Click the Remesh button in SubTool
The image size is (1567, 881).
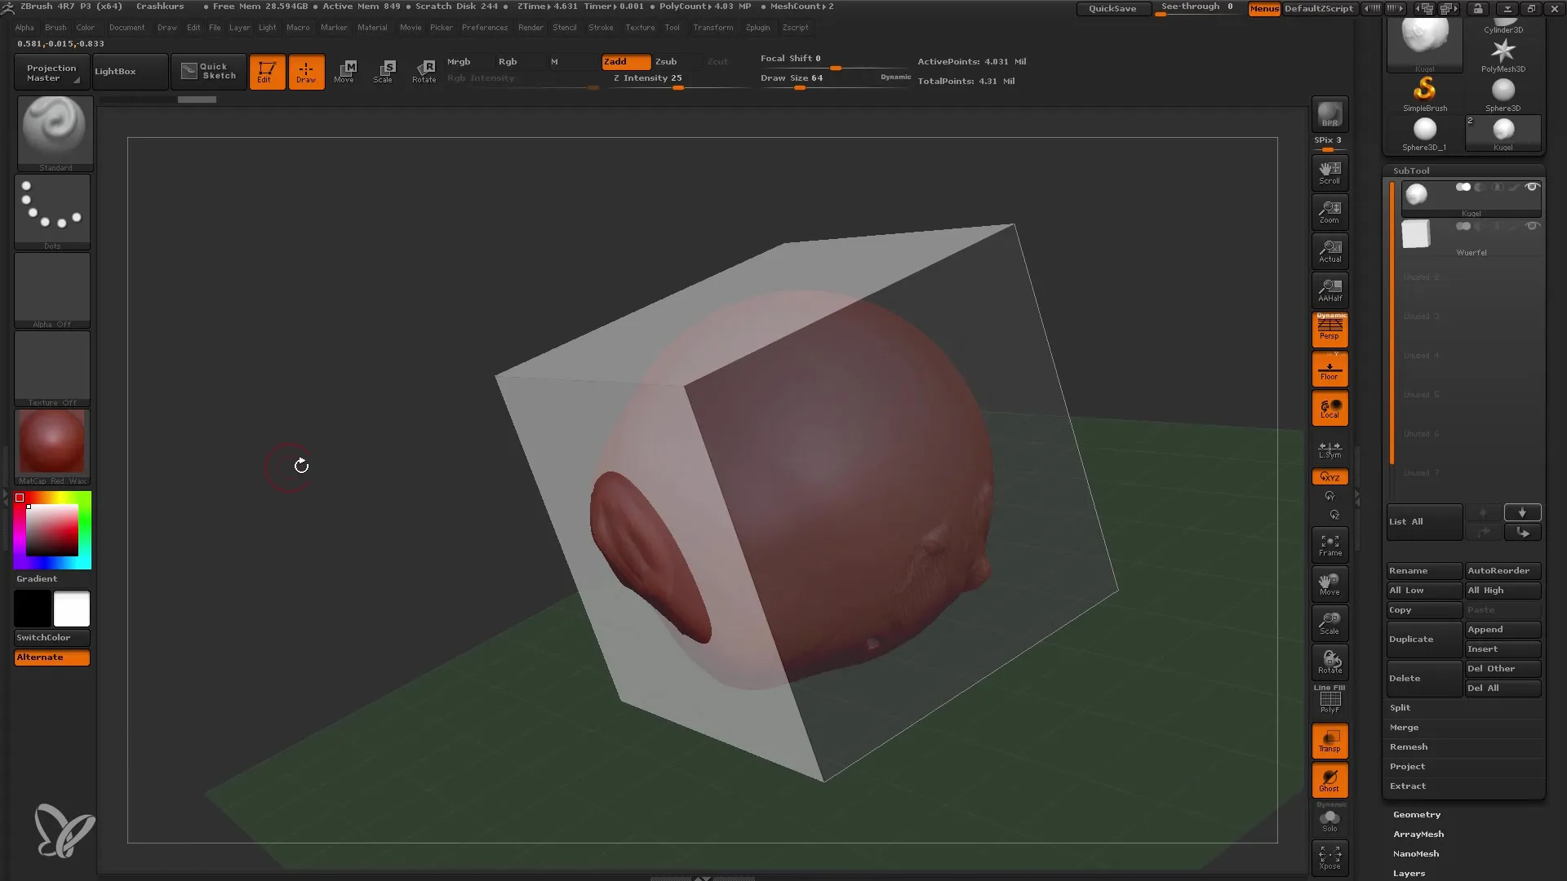pyautogui.click(x=1409, y=746)
